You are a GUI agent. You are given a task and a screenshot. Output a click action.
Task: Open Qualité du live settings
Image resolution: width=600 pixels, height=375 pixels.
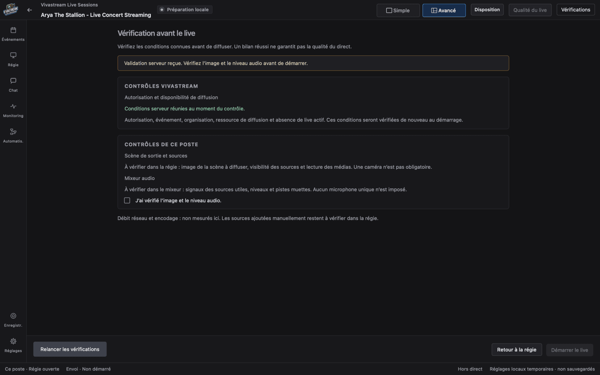530,10
